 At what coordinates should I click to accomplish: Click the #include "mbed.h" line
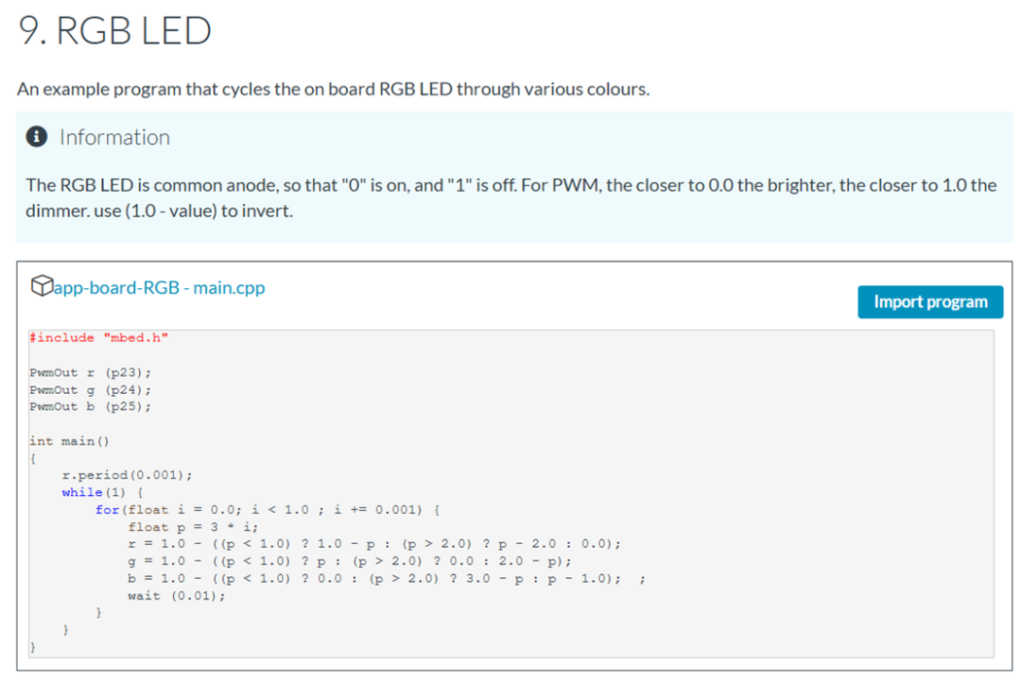(99, 337)
